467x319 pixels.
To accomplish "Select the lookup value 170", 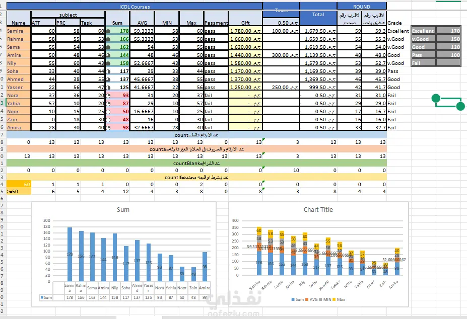I will tap(448, 31).
